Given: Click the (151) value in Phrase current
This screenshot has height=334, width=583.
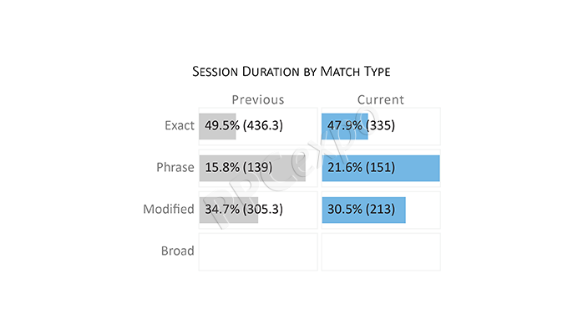Looking at the screenshot, I should (x=380, y=168).
